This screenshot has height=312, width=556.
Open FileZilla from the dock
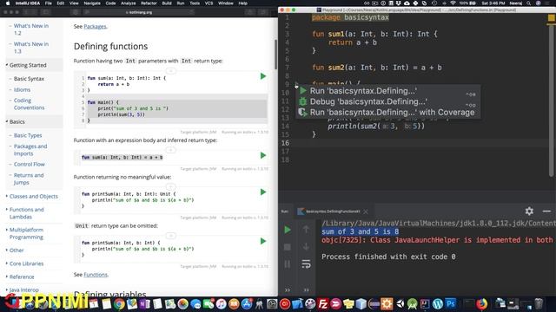coord(323,304)
